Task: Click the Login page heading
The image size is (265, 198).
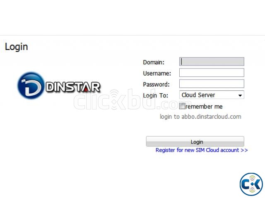Action: (17, 47)
